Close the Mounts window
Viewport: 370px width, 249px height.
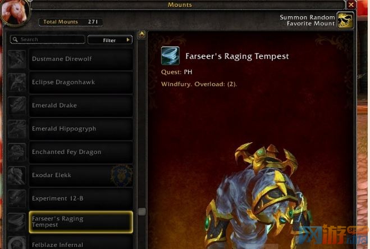click(x=351, y=4)
